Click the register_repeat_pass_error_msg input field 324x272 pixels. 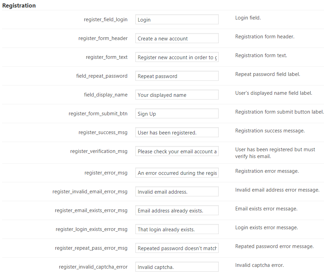[x=177, y=248]
